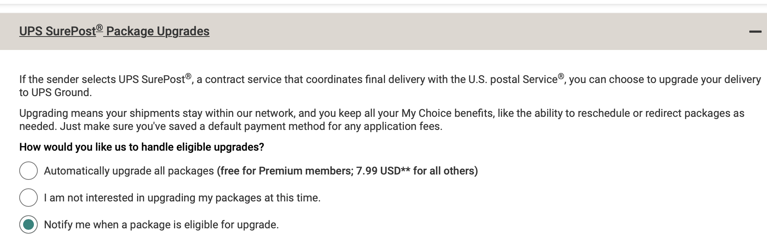Click the 'to UPS Ground.' text

coord(55,93)
